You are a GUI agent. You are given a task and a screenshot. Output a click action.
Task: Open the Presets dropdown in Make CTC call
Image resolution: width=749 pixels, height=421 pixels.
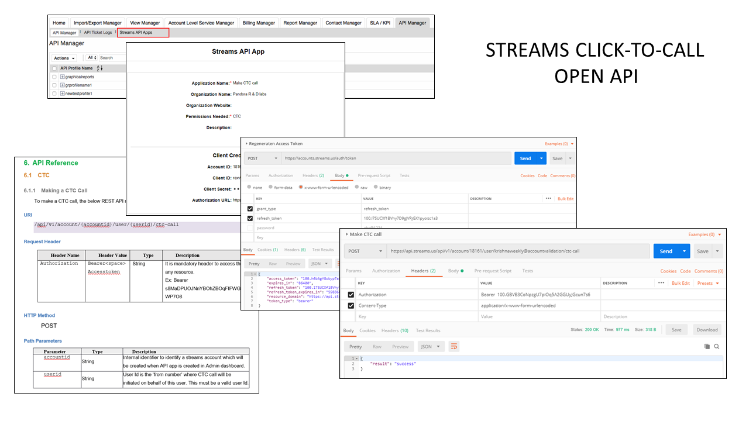point(709,283)
